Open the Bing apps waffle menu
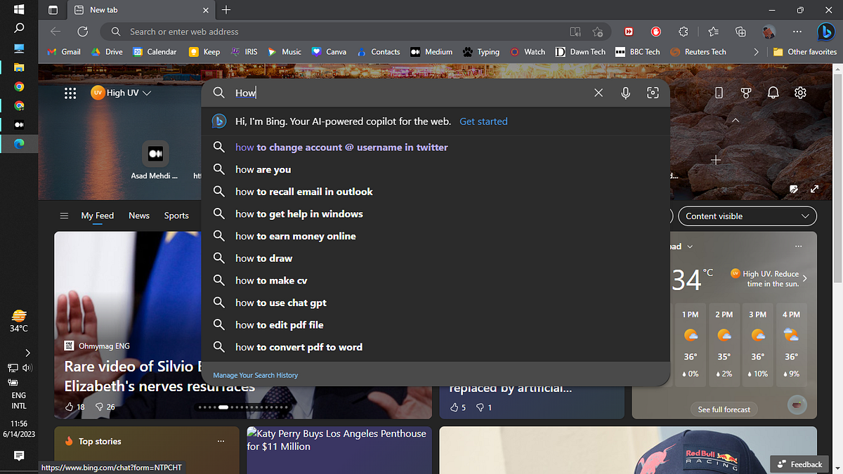The height and width of the screenshot is (474, 843). click(70, 92)
